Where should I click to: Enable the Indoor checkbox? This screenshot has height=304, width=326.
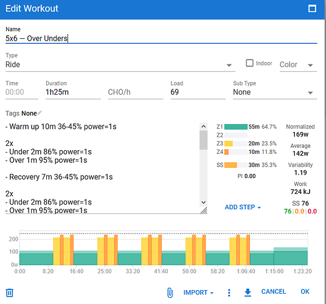tap(249, 63)
